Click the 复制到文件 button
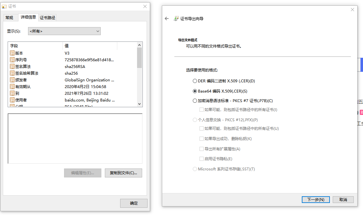 pos(123,173)
